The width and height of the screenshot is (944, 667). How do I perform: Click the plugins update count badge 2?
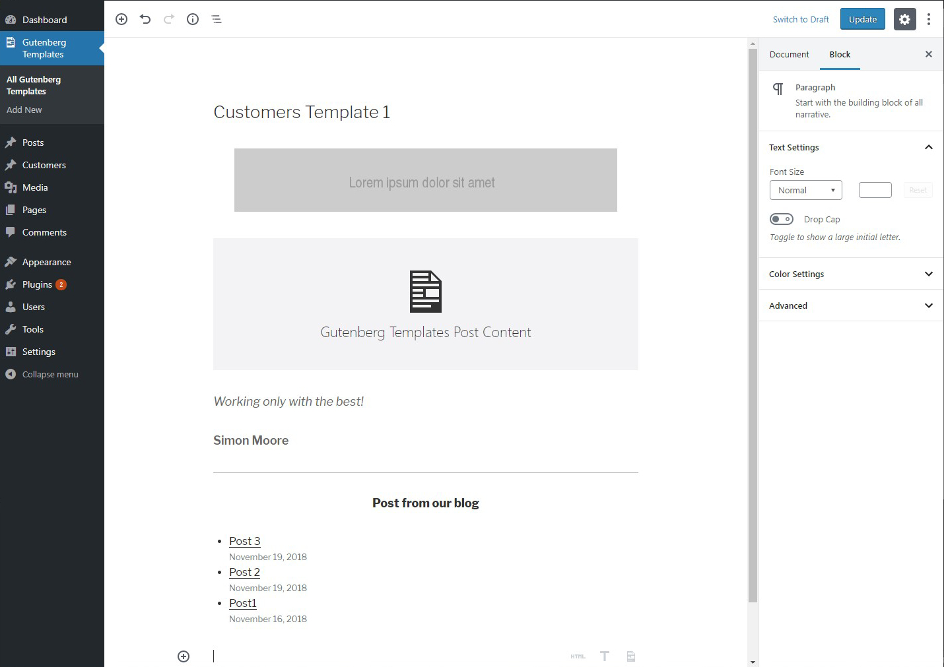61,284
